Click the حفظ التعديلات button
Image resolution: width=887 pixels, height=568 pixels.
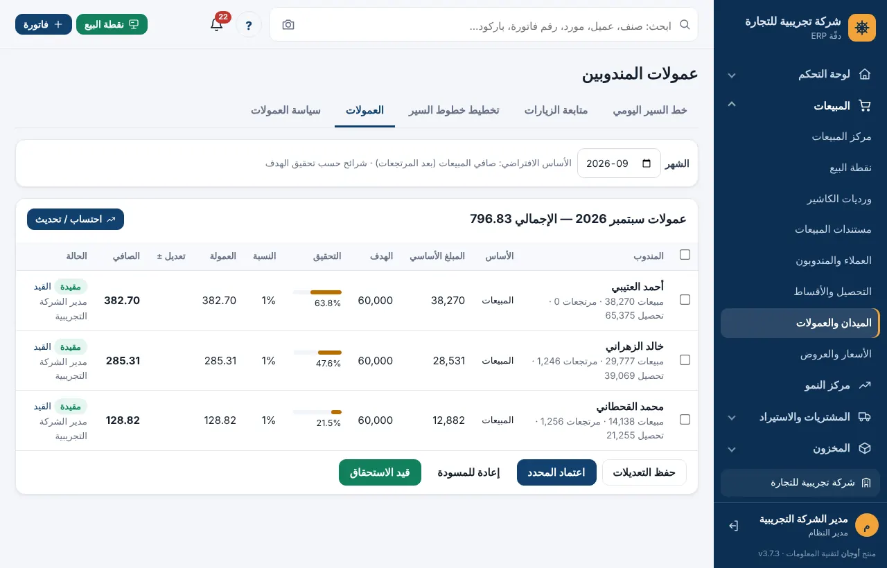(x=644, y=472)
